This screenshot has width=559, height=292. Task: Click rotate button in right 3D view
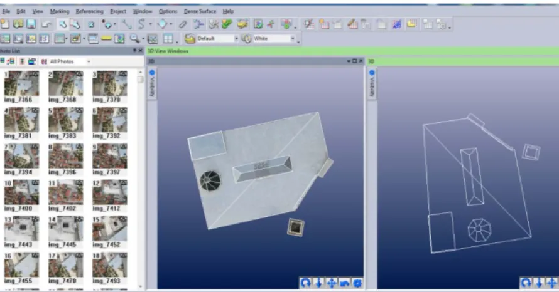coord(526,283)
